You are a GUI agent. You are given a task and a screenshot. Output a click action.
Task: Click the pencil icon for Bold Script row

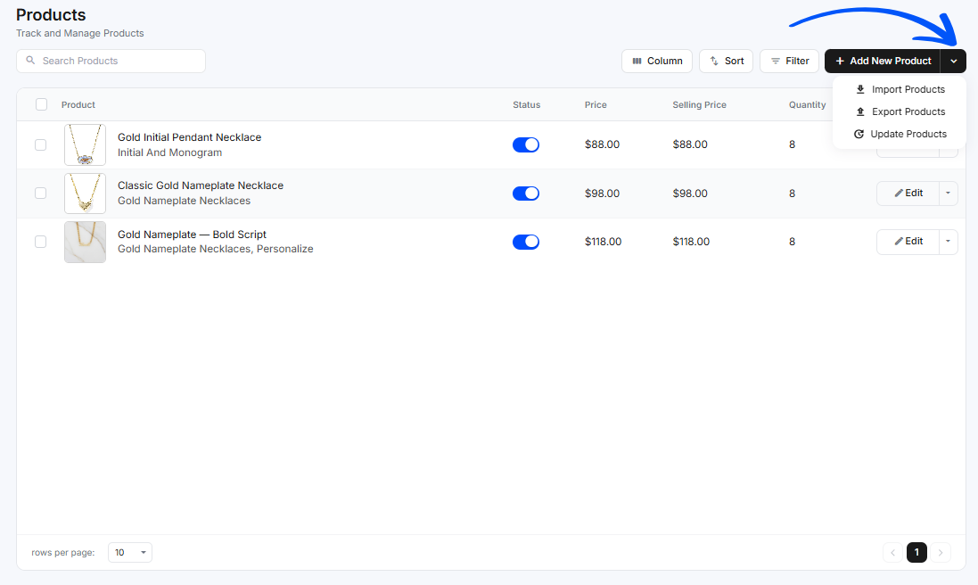(899, 242)
